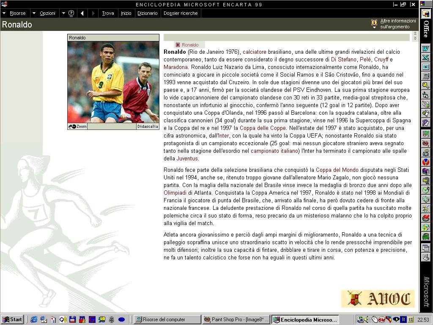This screenshot has width=433, height=325.
Task: Click the system clock showing 22.53
Action: click(x=423, y=320)
